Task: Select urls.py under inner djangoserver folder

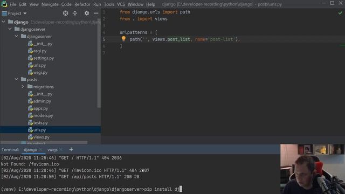Action: [39, 65]
